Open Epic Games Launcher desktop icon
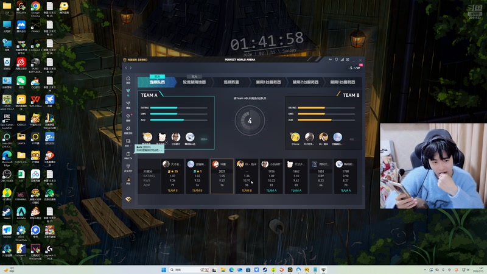 click(x=7, y=121)
